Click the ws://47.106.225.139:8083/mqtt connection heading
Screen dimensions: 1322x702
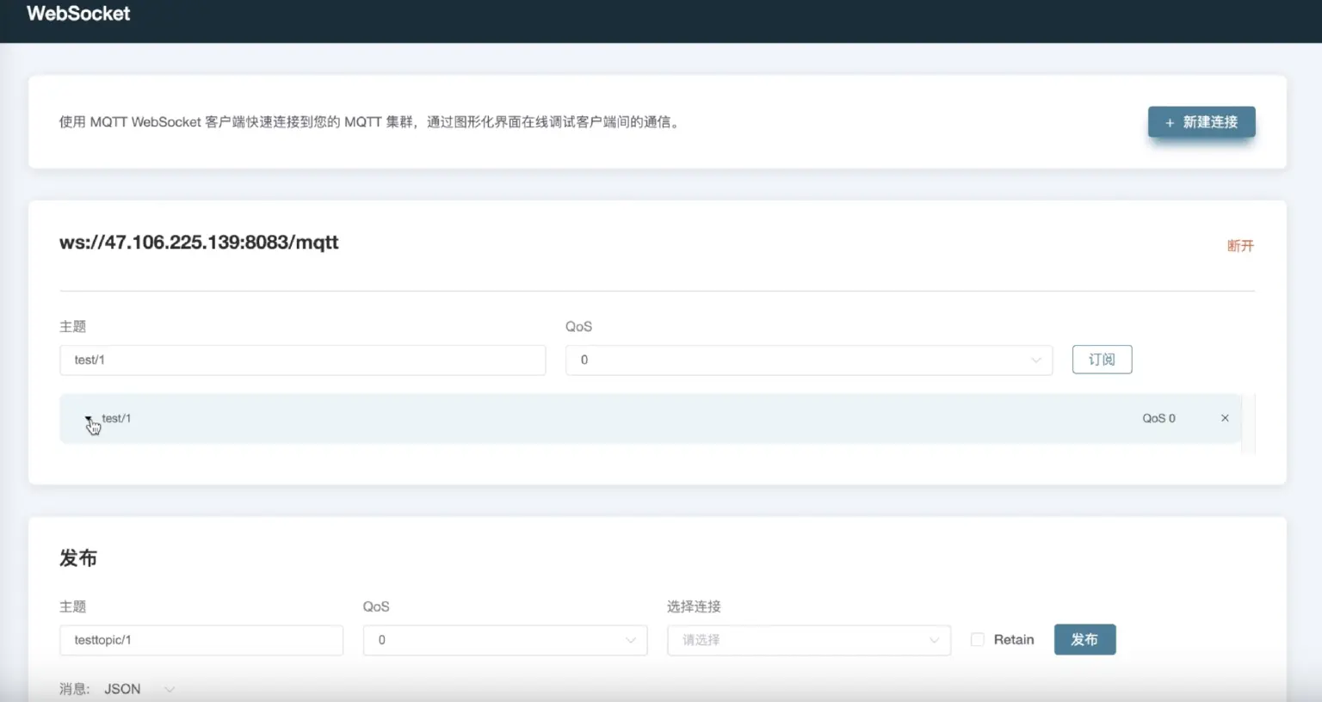click(x=199, y=243)
